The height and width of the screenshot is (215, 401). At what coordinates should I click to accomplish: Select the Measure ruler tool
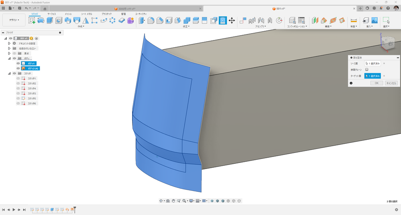point(354,20)
